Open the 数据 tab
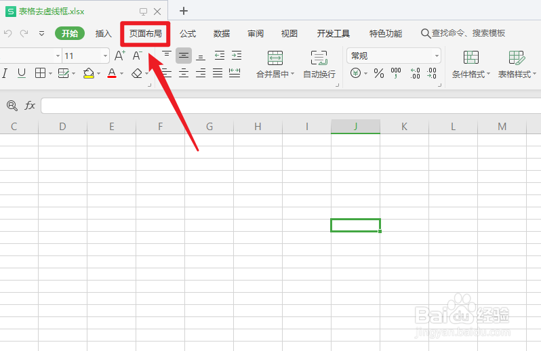The height and width of the screenshot is (351, 541). click(222, 33)
